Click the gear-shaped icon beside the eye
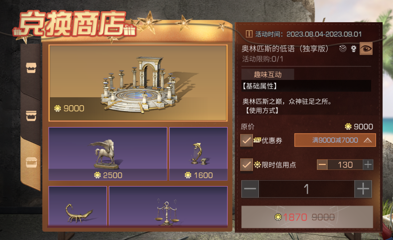The image size is (393, 240). pos(353,49)
